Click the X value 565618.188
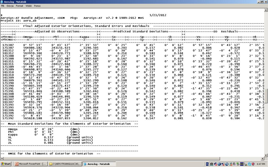Viewport: 268px width, 167px height. pos(32,118)
